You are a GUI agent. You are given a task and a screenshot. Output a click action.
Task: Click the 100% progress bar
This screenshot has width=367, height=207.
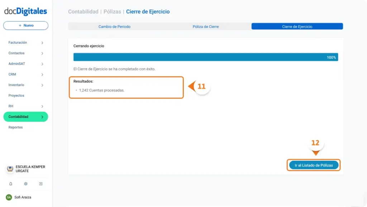205,57
